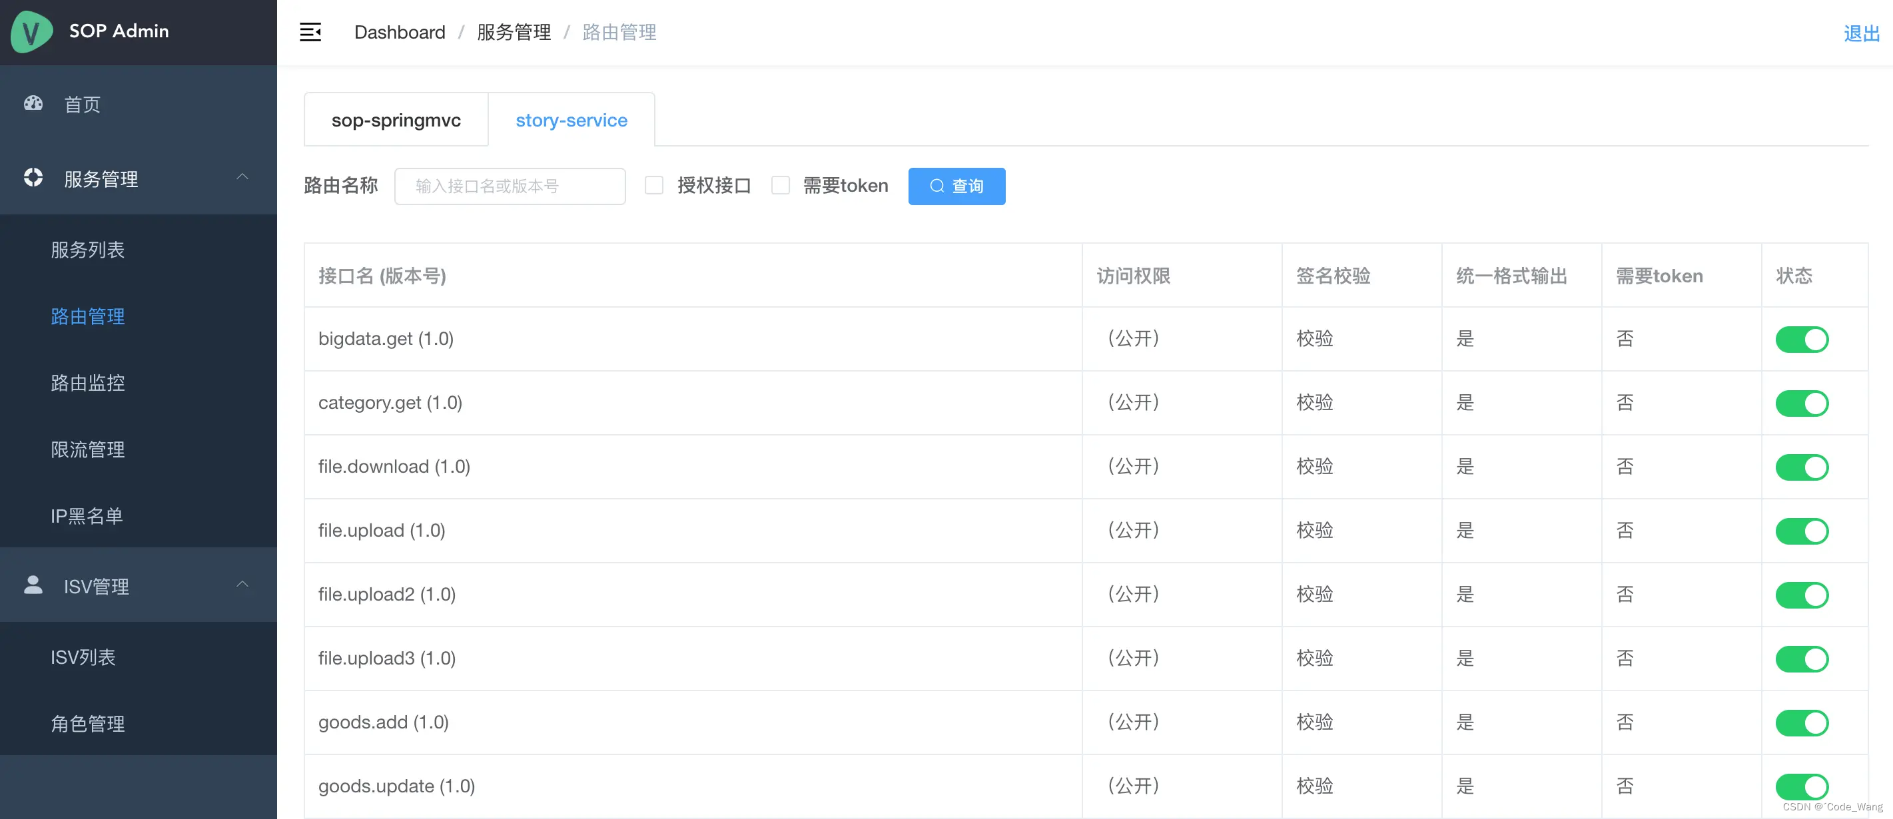Click the 退出 logout link
Image resolution: width=1893 pixels, height=819 pixels.
pyautogui.click(x=1860, y=33)
